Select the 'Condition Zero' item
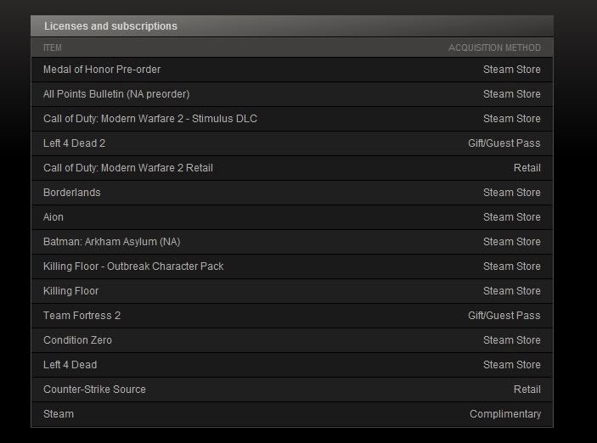 tap(77, 340)
